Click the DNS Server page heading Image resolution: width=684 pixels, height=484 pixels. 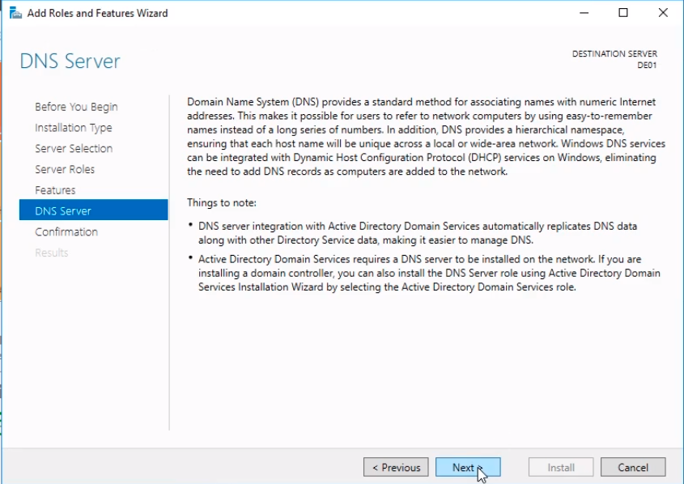70,62
